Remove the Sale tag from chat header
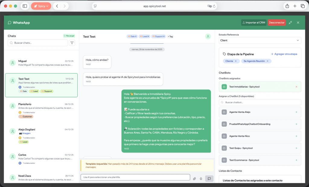Image resolution: width=309 pixels, height=187 pixels. tap(136, 36)
